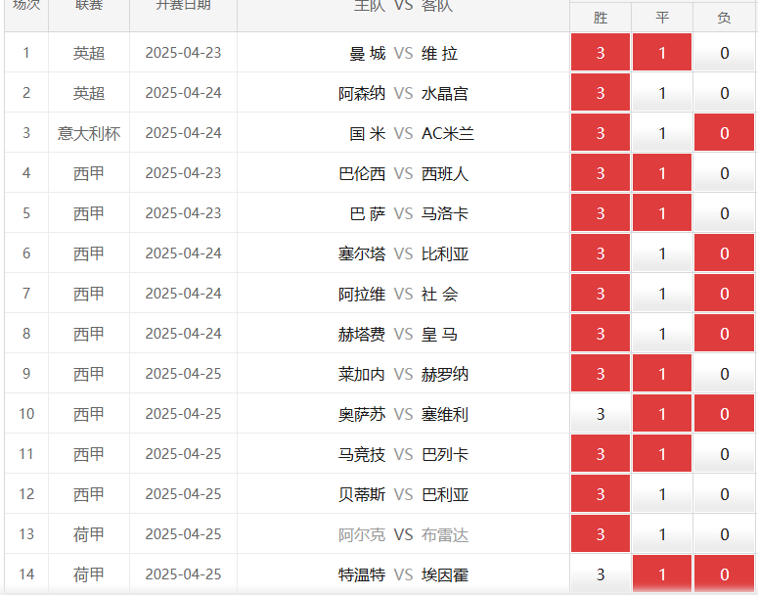Click the 英超 league cell in row 1

pos(89,53)
